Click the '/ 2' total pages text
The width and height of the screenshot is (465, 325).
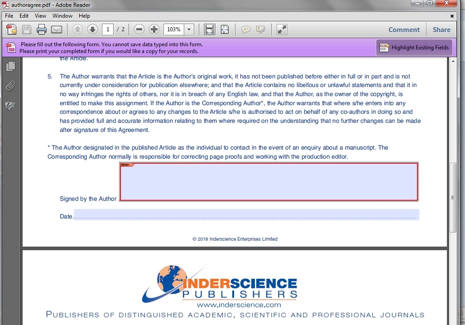tap(121, 29)
